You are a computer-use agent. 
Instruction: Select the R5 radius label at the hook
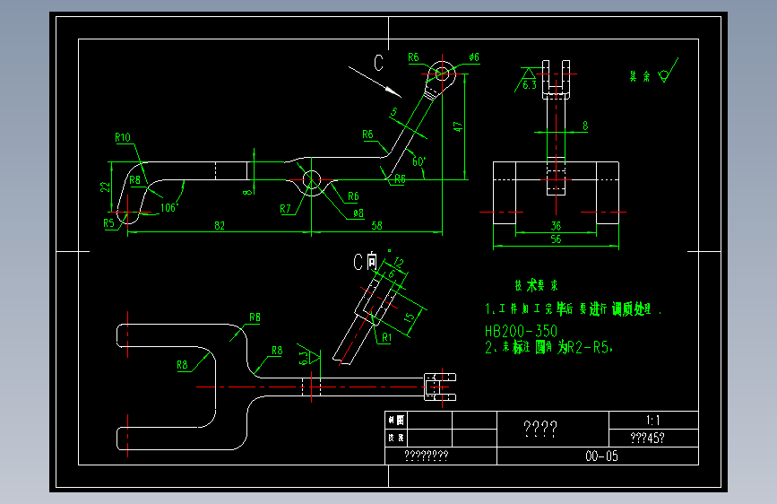click(108, 223)
